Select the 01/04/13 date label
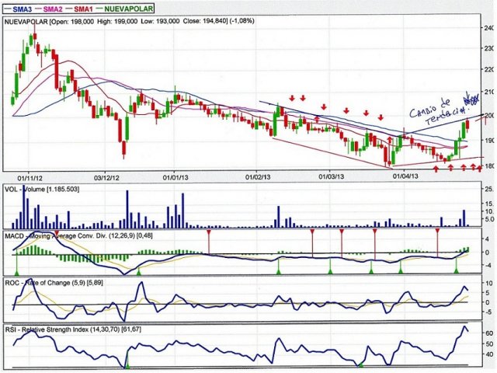This screenshot has width=497, height=373. (405, 176)
